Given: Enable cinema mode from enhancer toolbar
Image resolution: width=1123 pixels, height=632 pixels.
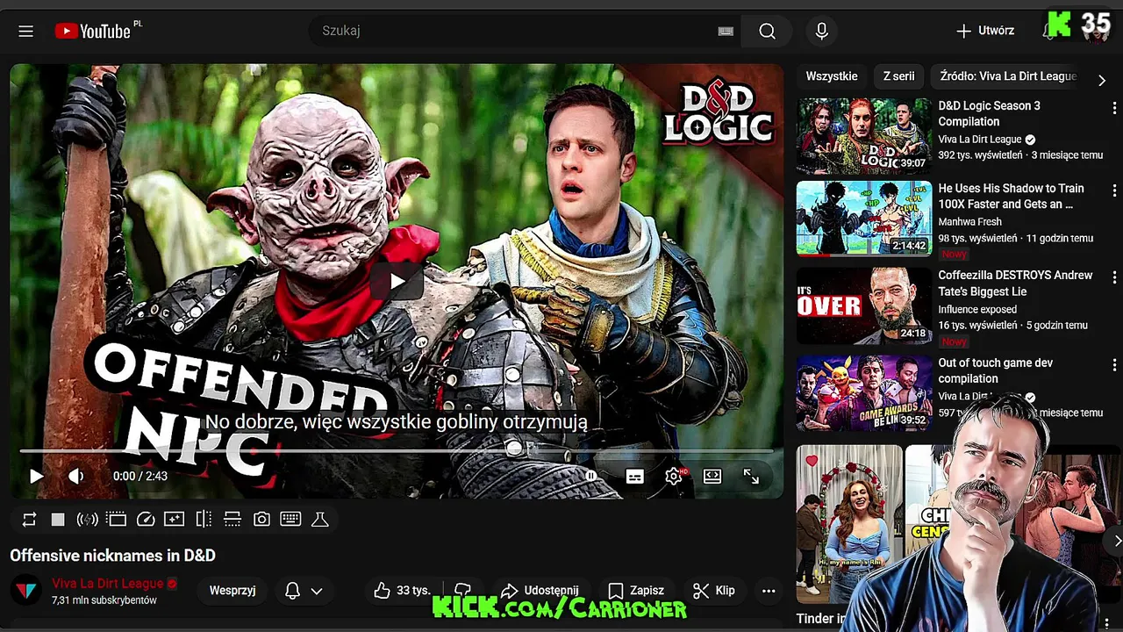Looking at the screenshot, I should pyautogui.click(x=117, y=520).
